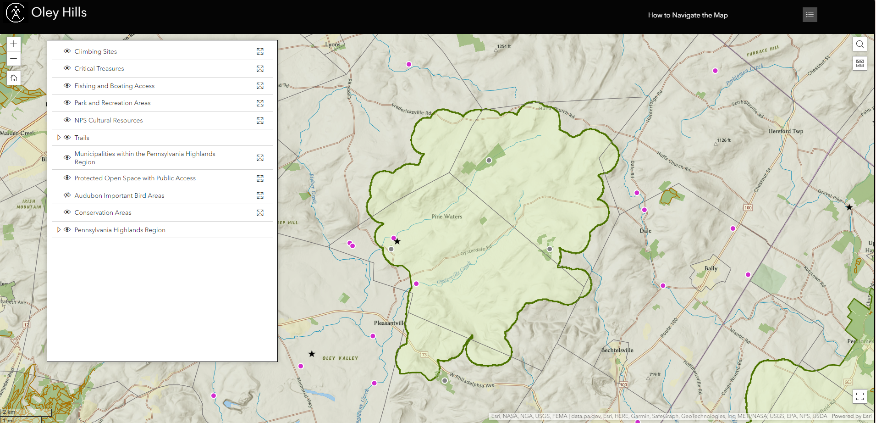Zoom to Audubon Important Bird Areas extent
This screenshot has width=876, height=423.
point(260,195)
